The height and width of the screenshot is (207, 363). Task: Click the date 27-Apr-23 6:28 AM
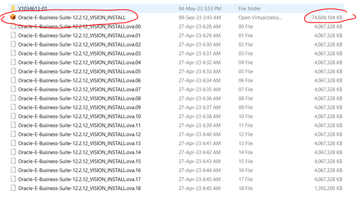199,27
